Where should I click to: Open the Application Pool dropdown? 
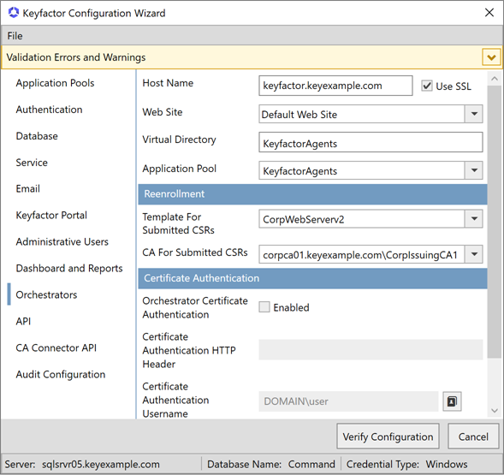(x=474, y=170)
